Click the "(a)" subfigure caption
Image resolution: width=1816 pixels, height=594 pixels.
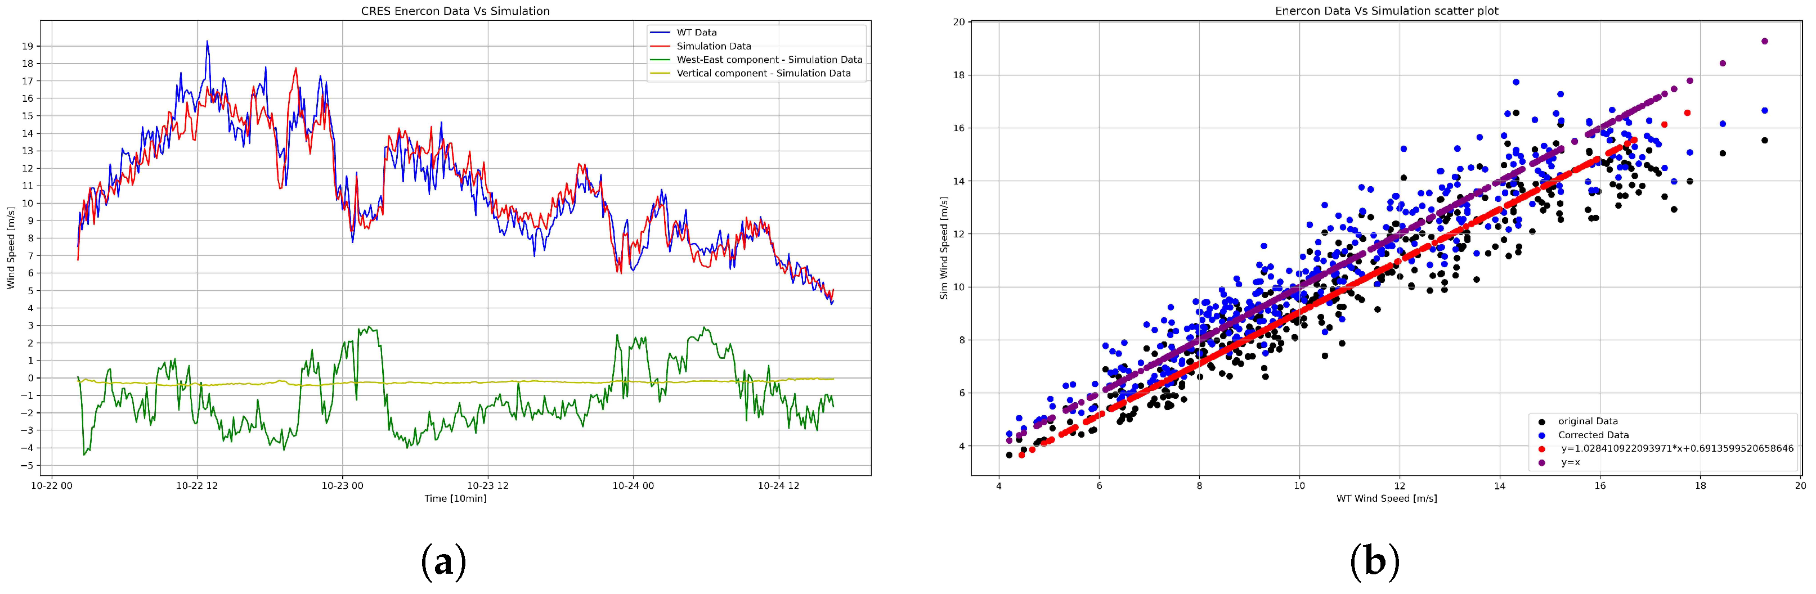[443, 562]
